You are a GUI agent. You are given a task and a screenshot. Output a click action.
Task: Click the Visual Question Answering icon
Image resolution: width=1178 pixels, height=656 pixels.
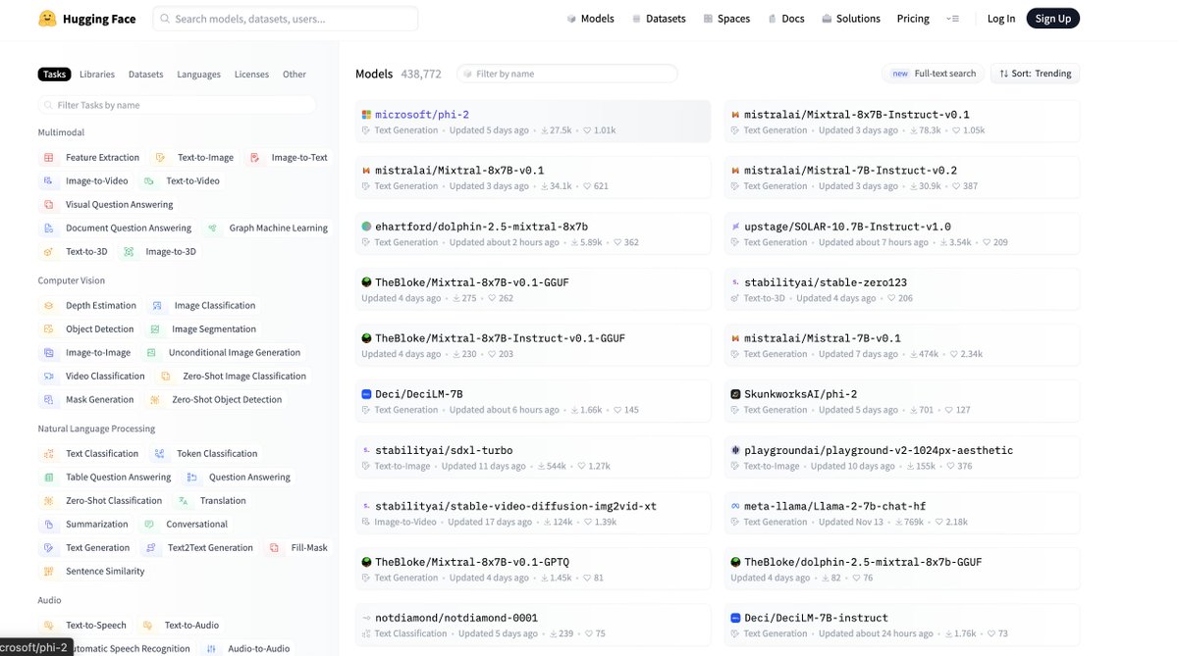click(x=48, y=205)
